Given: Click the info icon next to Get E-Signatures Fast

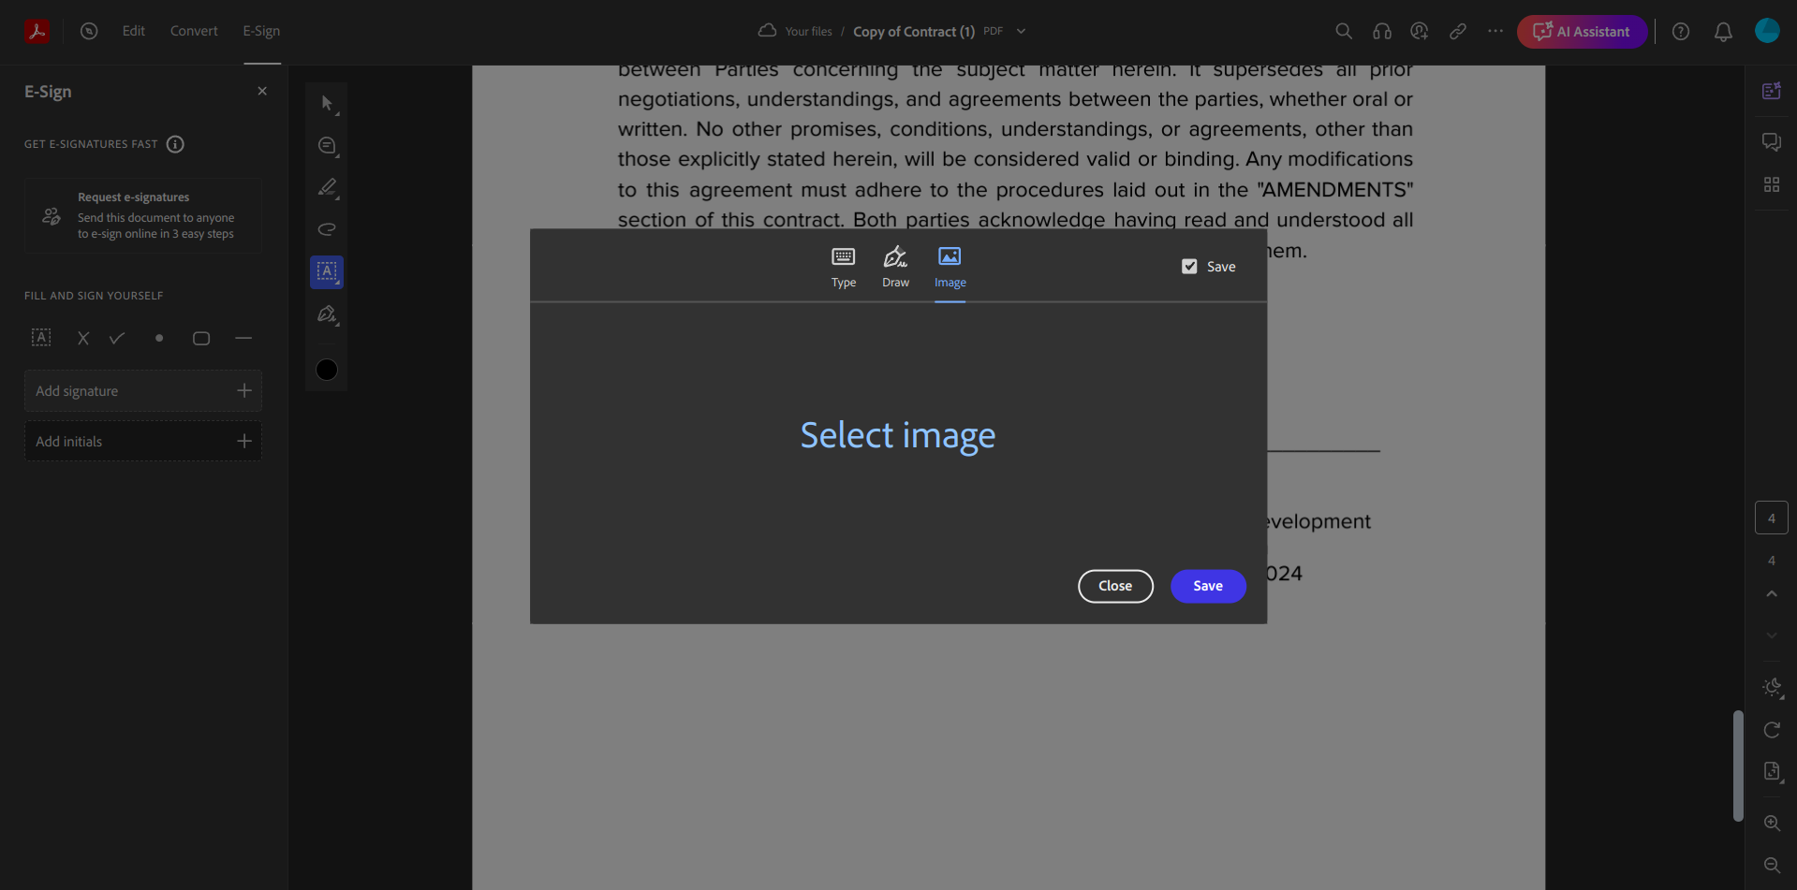Looking at the screenshot, I should (175, 144).
